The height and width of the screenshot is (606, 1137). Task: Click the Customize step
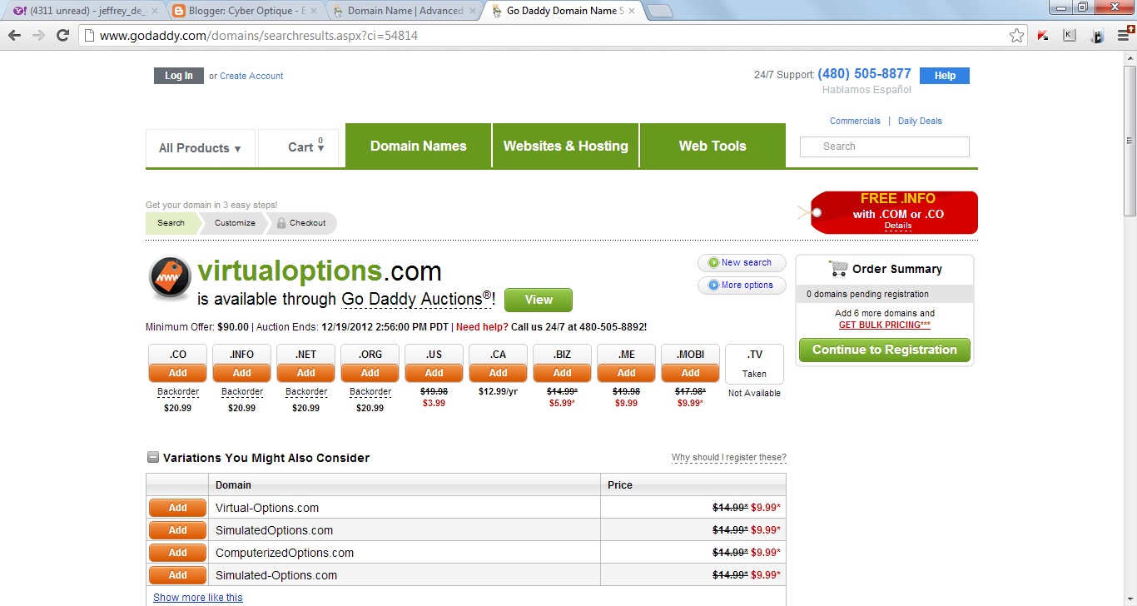pos(235,223)
